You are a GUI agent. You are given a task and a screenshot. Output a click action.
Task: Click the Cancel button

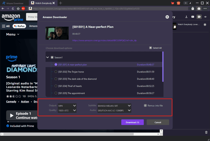158,122
